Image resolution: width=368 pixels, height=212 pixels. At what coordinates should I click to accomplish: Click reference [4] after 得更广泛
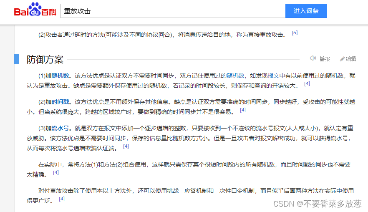click(62, 199)
